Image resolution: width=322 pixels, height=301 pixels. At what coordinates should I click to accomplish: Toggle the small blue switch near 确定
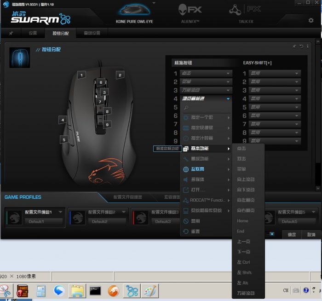click(271, 234)
